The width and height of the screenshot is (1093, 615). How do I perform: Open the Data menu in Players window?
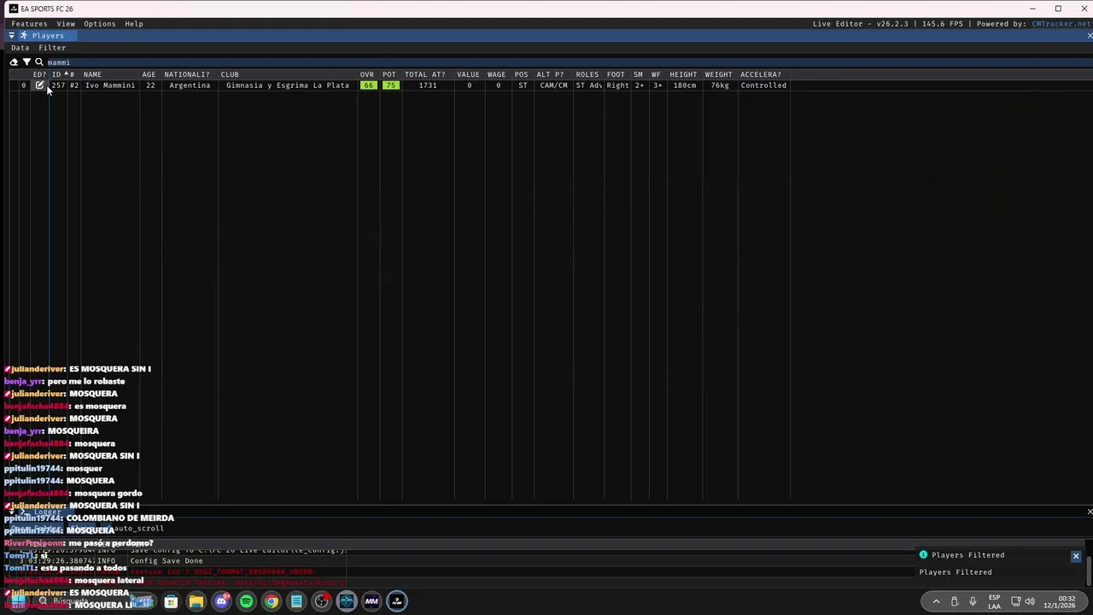[20, 48]
